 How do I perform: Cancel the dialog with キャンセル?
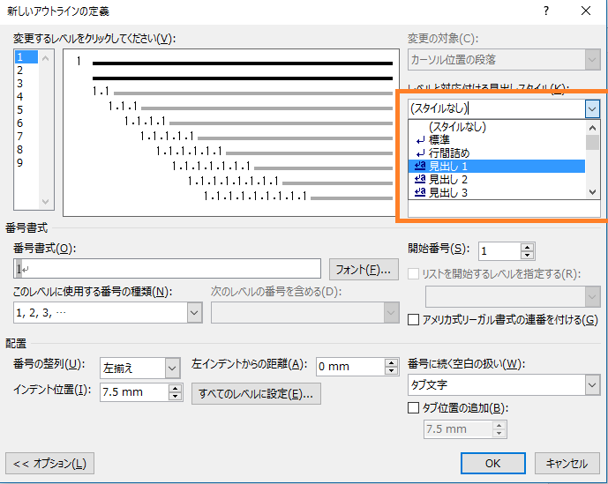[567, 463]
